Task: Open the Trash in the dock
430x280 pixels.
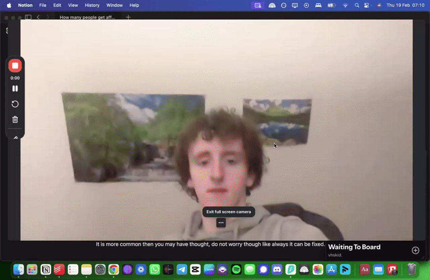Action: click(x=412, y=269)
